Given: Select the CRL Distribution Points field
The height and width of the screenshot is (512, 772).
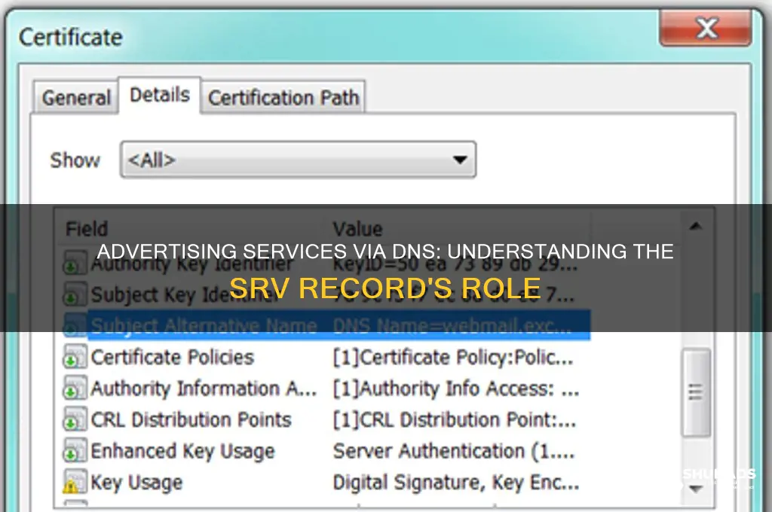Looking at the screenshot, I should pyautogui.click(x=191, y=419).
